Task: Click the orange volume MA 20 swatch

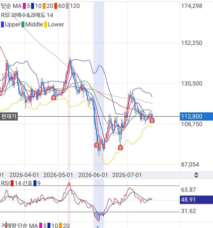Action: [60, 226]
